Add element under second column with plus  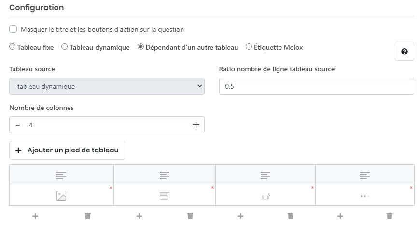[139, 216]
